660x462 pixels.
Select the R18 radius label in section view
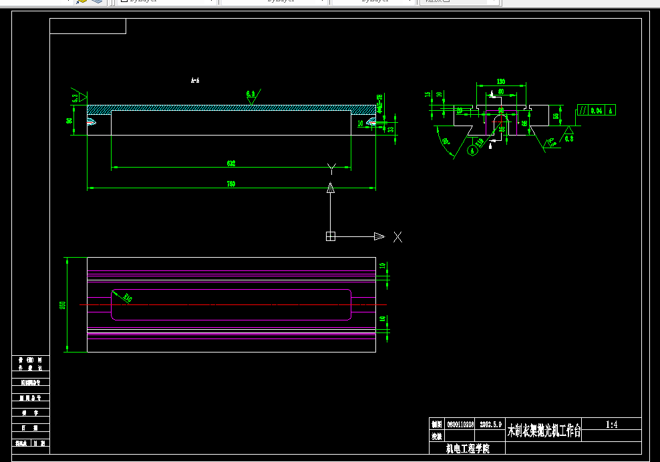[480, 142]
